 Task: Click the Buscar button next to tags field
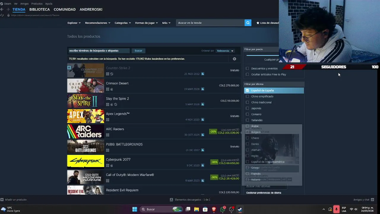click(x=138, y=51)
